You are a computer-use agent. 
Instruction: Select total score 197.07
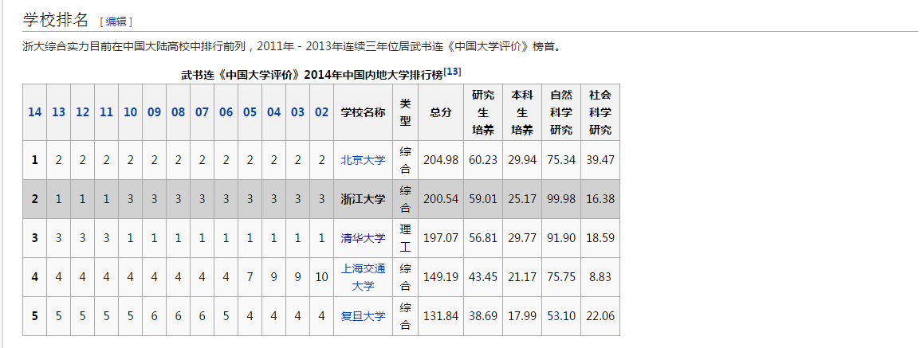click(x=441, y=238)
